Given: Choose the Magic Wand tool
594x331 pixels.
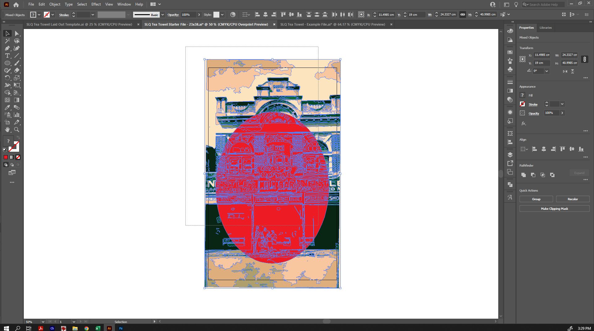Looking at the screenshot, I should 7,41.
